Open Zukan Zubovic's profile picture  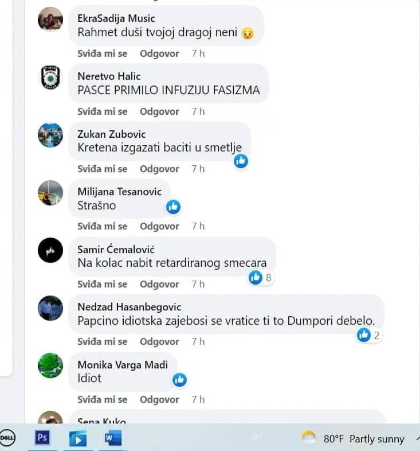click(x=50, y=135)
